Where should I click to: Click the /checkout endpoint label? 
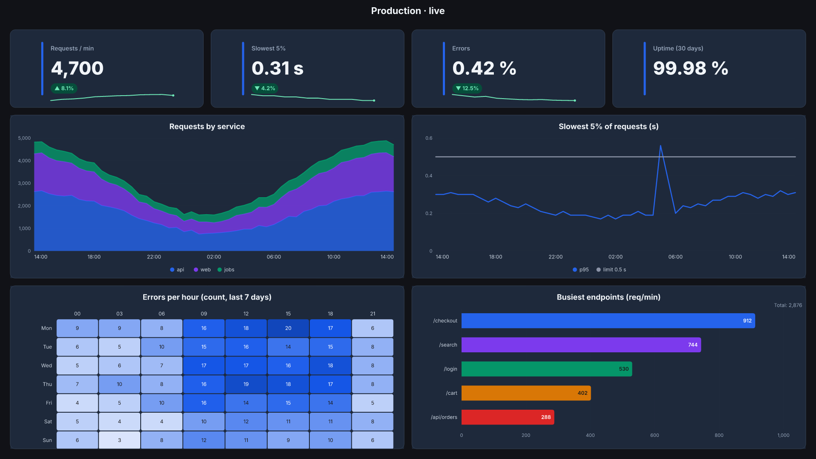tap(445, 321)
